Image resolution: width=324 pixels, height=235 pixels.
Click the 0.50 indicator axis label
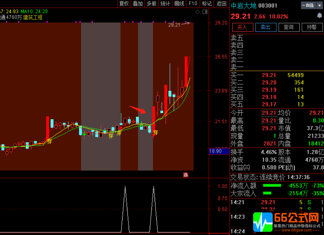[222, 209]
